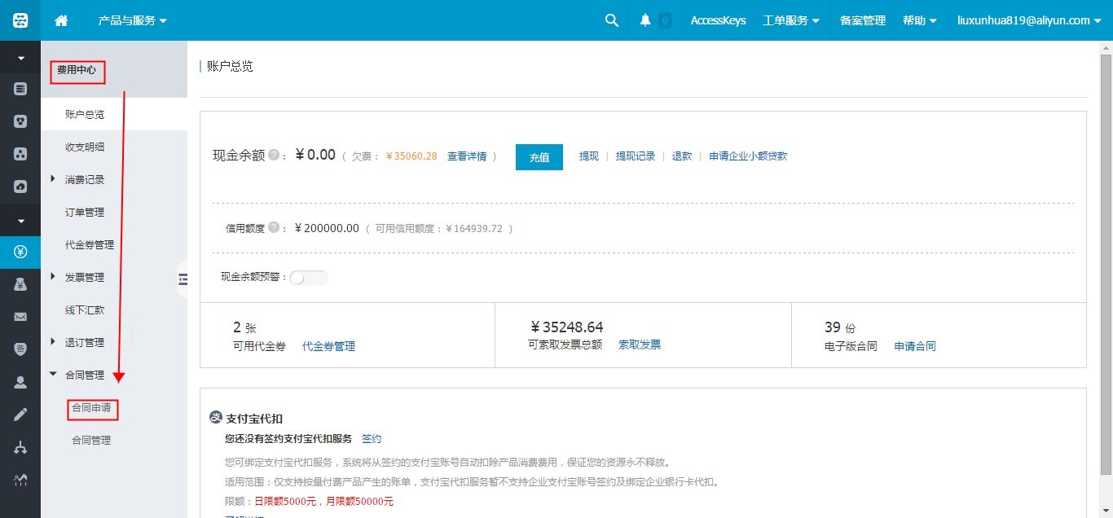Click the envelope message sidebar icon
The height and width of the screenshot is (518, 1113).
point(20,317)
